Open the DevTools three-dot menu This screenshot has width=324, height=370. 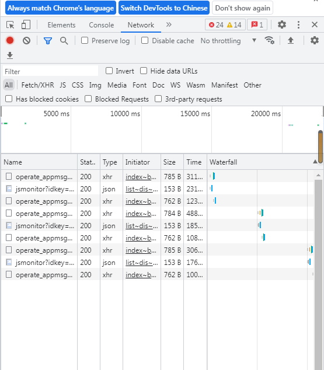[x=298, y=25]
